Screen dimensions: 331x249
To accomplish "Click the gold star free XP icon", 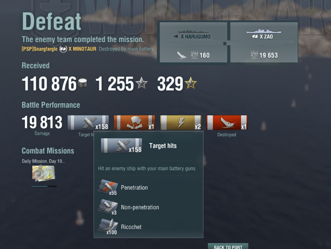I will [191, 83].
